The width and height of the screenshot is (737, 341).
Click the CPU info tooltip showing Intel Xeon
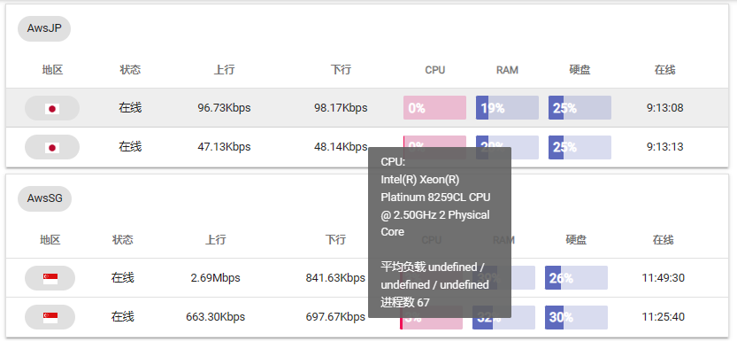pos(440,232)
